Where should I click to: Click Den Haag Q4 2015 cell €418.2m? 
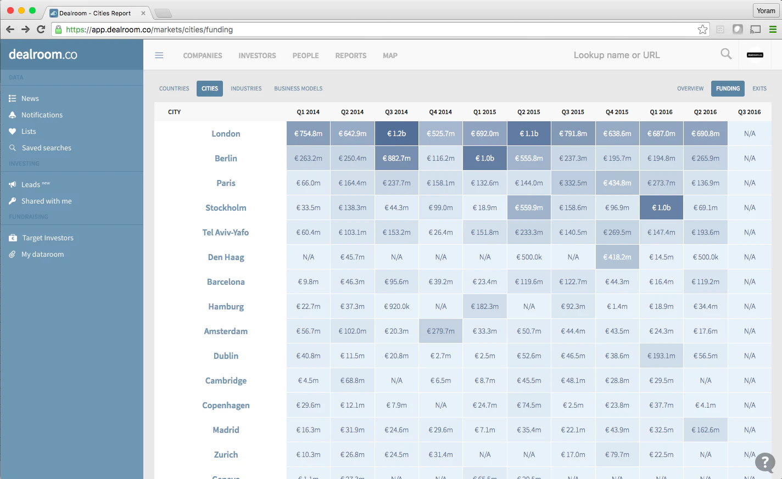click(617, 257)
